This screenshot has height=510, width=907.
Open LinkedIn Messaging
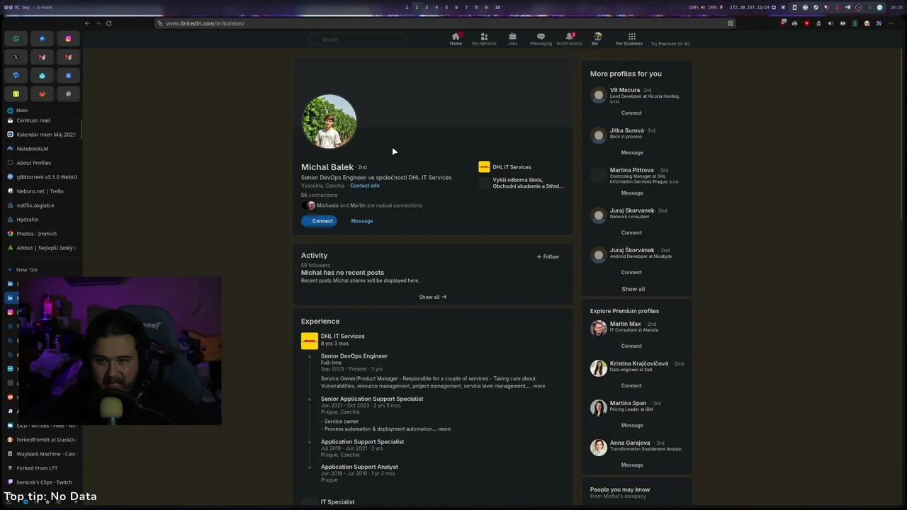541,39
